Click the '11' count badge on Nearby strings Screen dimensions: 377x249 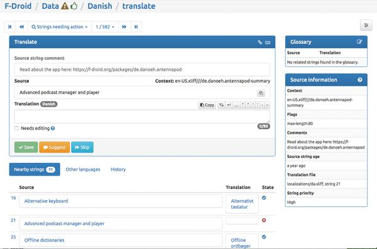click(50, 170)
